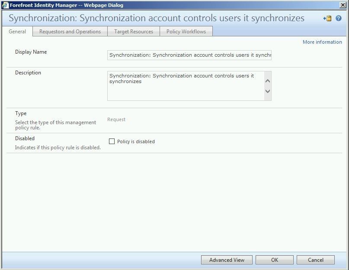Go to the Policy Workflows tab
Image resolution: width=349 pixels, height=270 pixels.
(x=186, y=32)
